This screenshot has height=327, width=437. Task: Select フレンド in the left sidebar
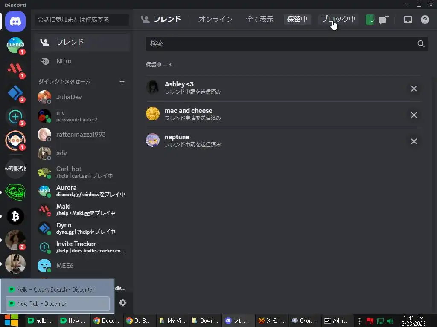tap(82, 42)
